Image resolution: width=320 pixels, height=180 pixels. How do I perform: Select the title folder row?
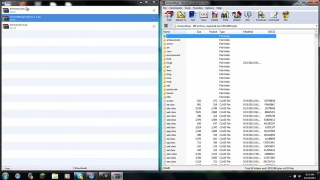coord(219,97)
